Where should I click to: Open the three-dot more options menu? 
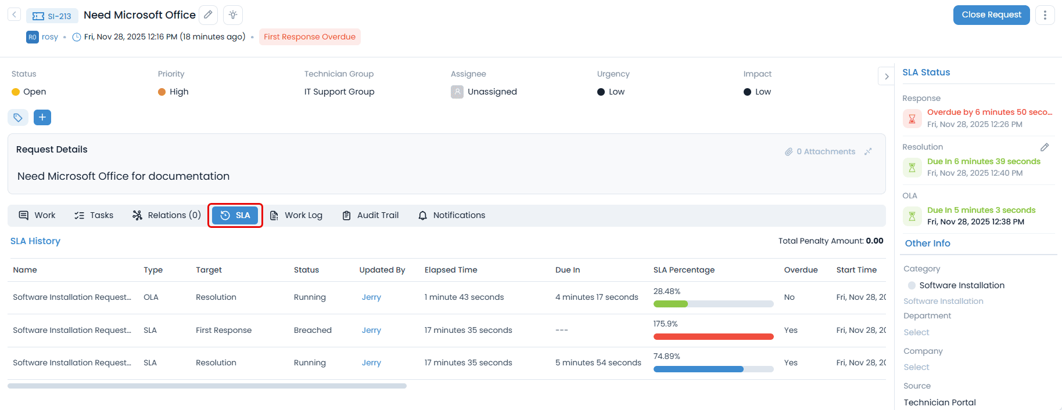1045,15
